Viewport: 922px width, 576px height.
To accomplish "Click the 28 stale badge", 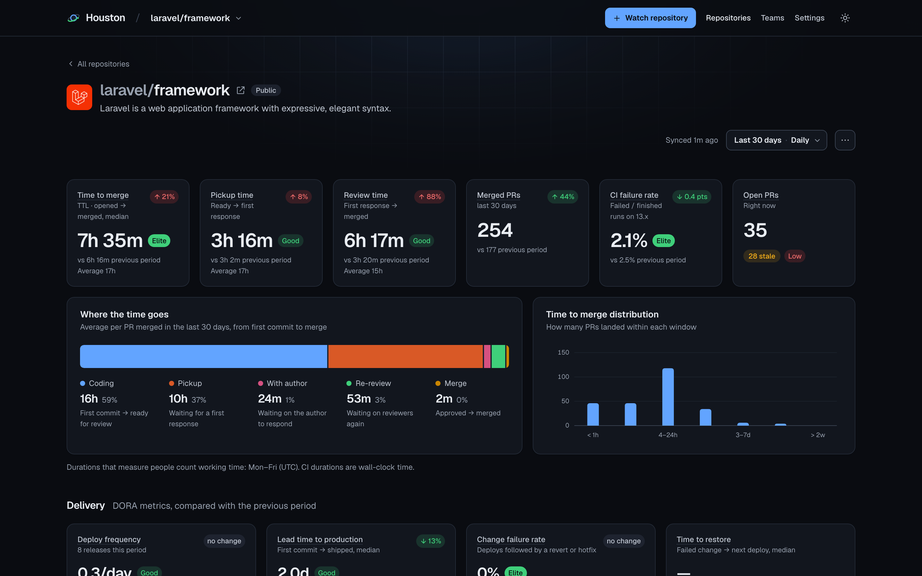I will click(x=761, y=256).
